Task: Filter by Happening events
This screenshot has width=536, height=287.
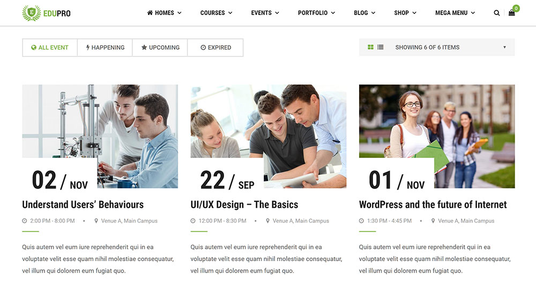Action: pos(105,48)
